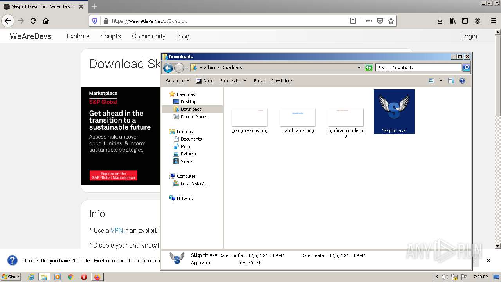Screen dimensions: 501x282
Task: Open Share with dropdown
Action: [x=233, y=81]
